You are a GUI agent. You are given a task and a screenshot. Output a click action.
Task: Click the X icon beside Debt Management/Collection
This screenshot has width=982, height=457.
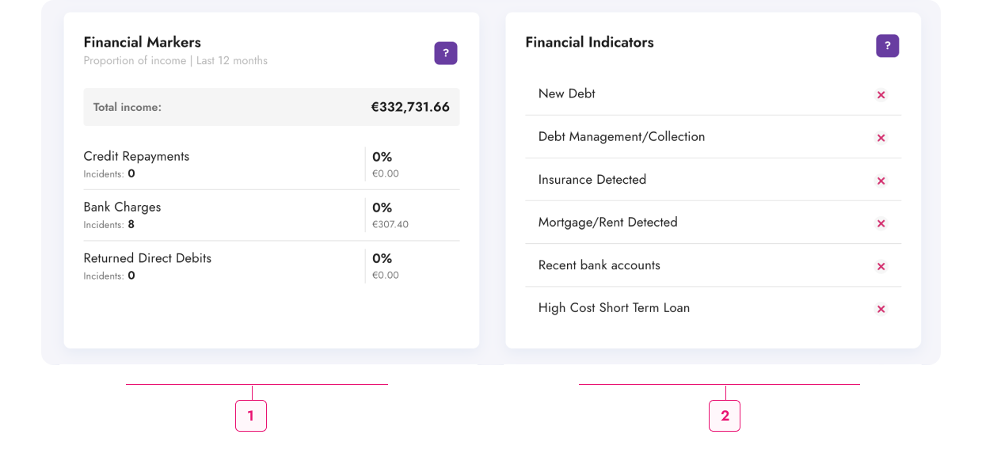pos(881,138)
